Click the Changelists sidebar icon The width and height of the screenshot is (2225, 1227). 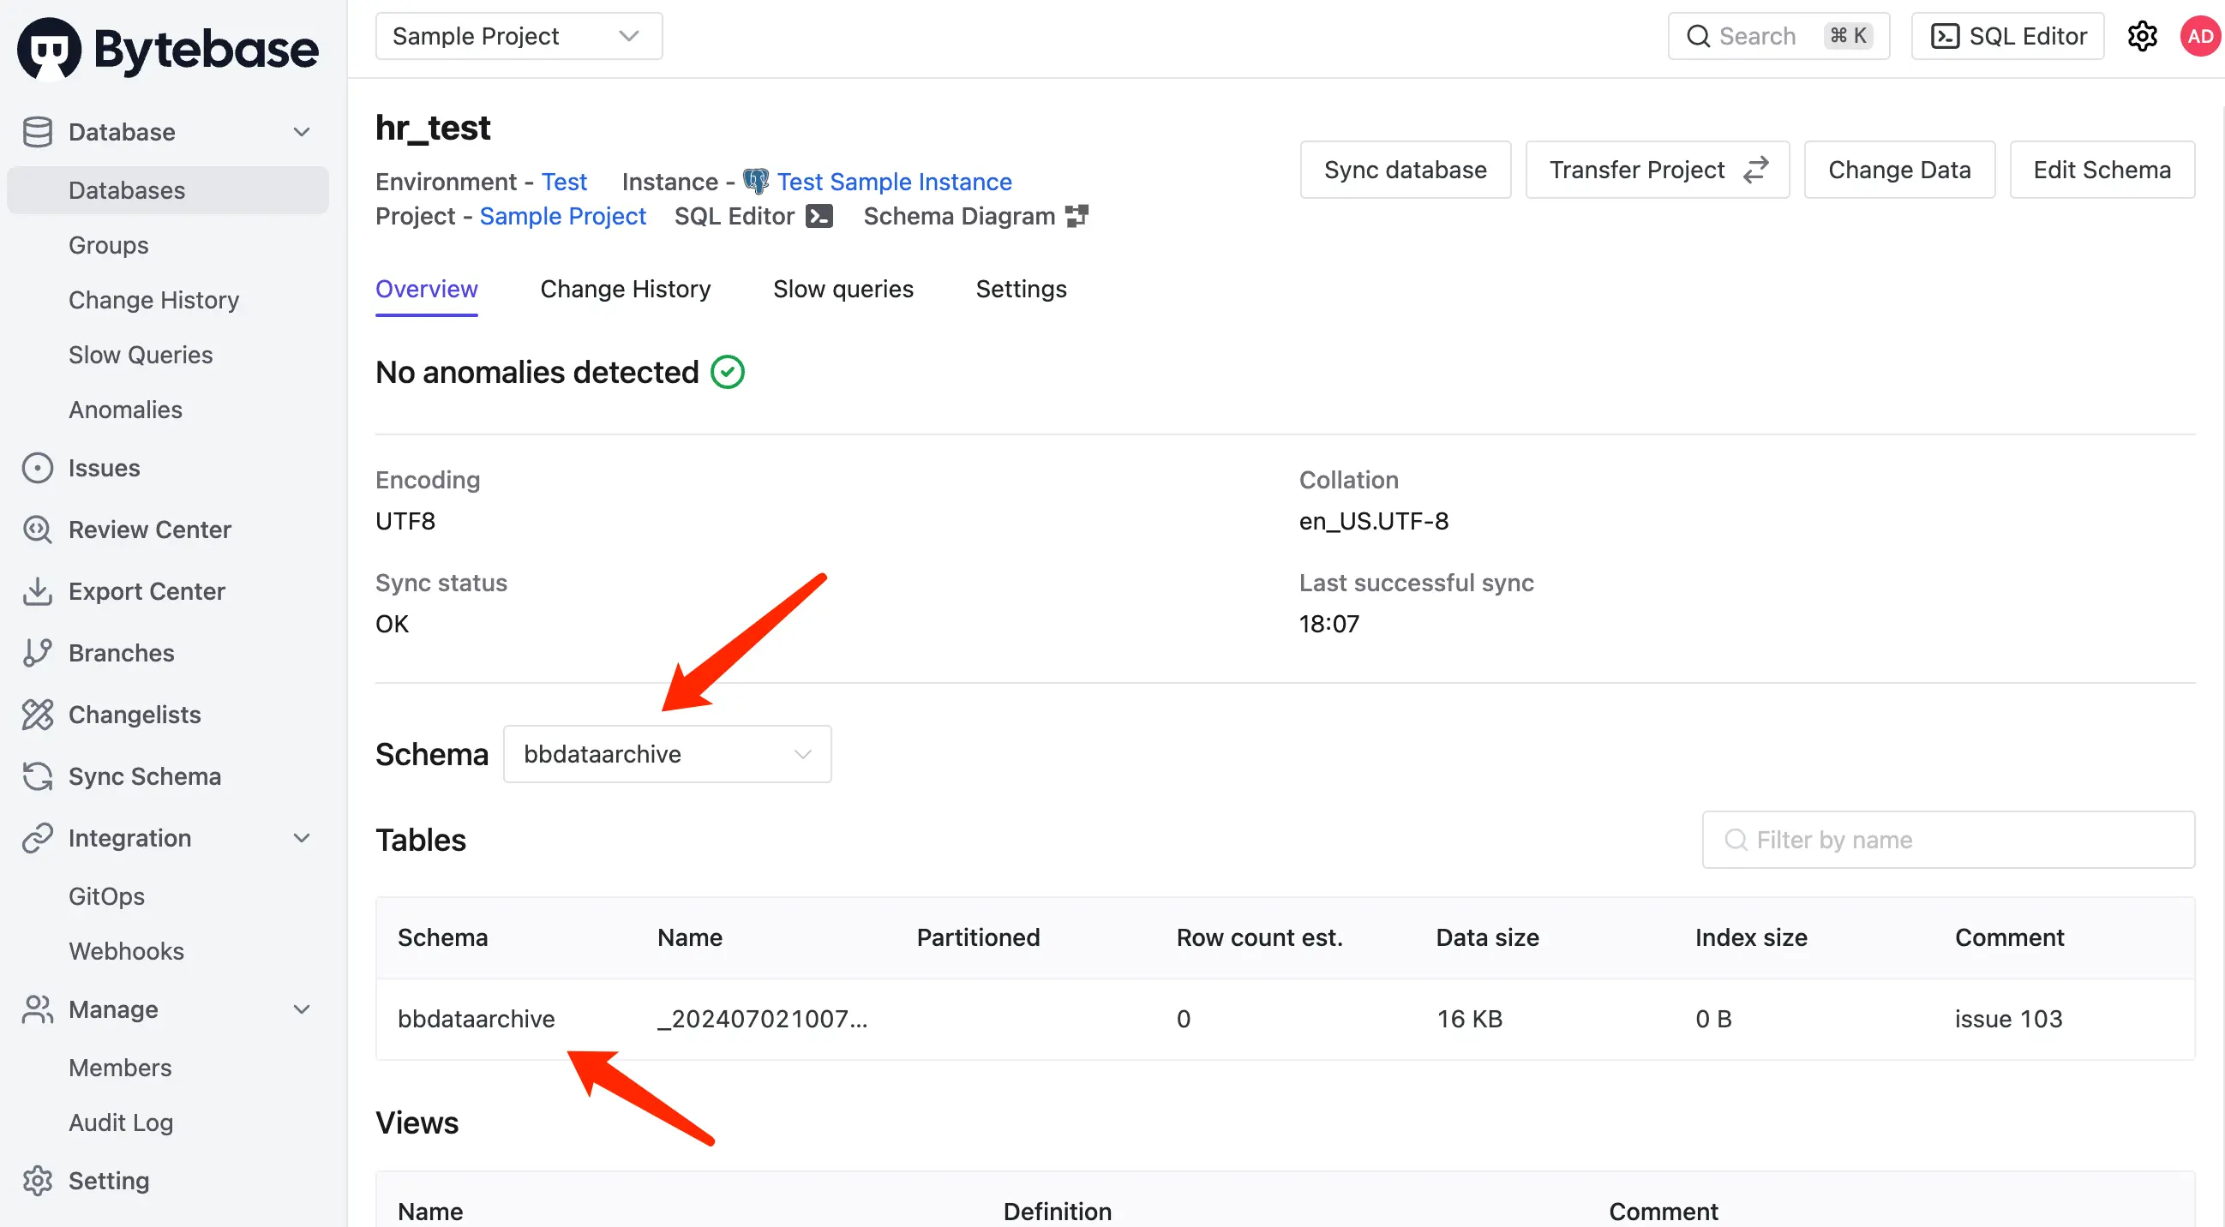41,713
